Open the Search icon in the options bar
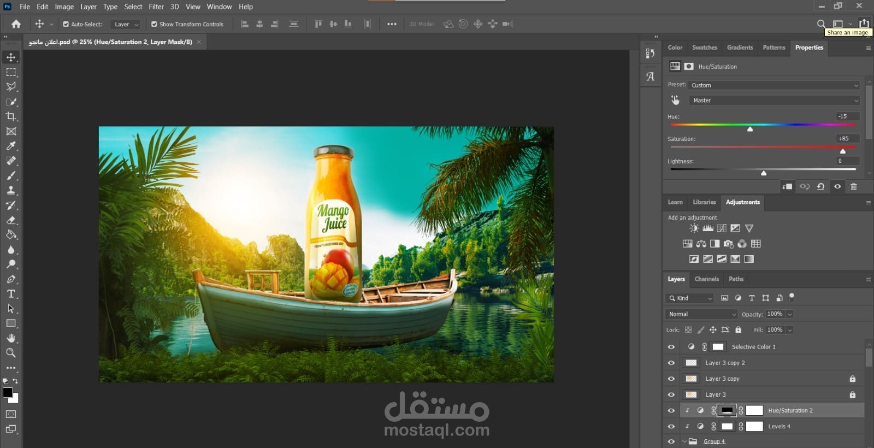Screen dimensions: 874x448 pos(821,24)
